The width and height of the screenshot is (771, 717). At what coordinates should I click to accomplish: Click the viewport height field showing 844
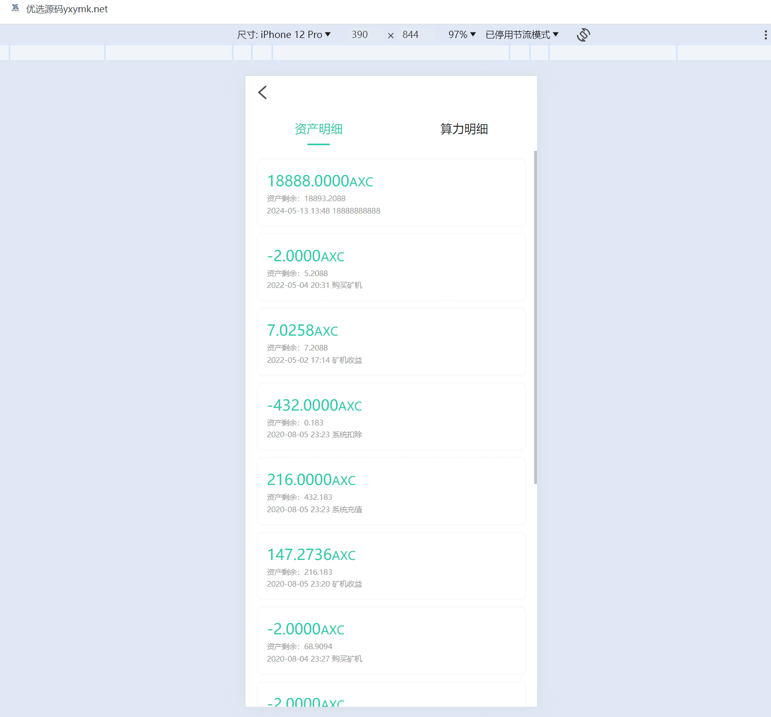tap(411, 35)
